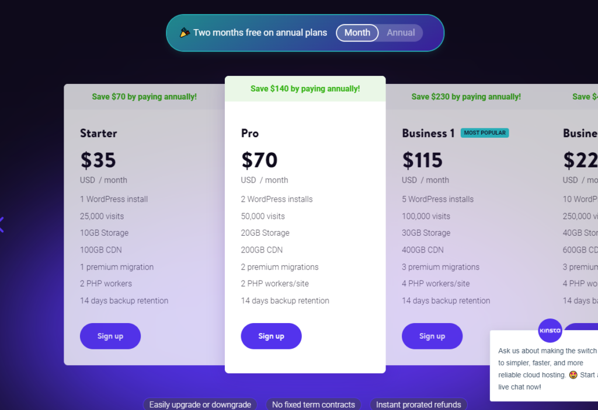Screen dimensions: 598x410
Task: Click Save $140 by paying annually banner
Action: [305, 89]
